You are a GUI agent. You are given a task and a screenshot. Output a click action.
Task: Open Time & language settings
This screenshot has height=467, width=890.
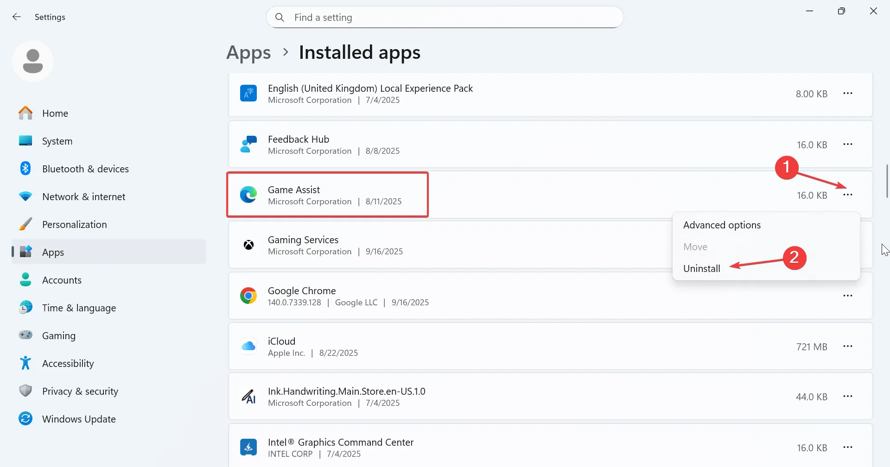pos(79,307)
